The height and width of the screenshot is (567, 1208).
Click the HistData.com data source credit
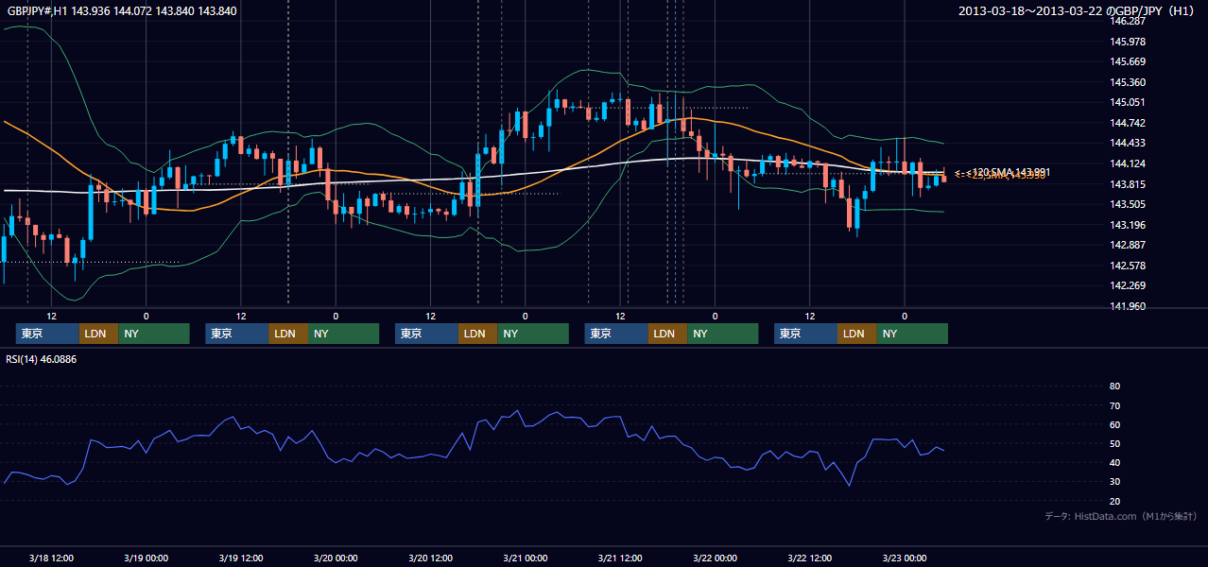(x=1121, y=516)
